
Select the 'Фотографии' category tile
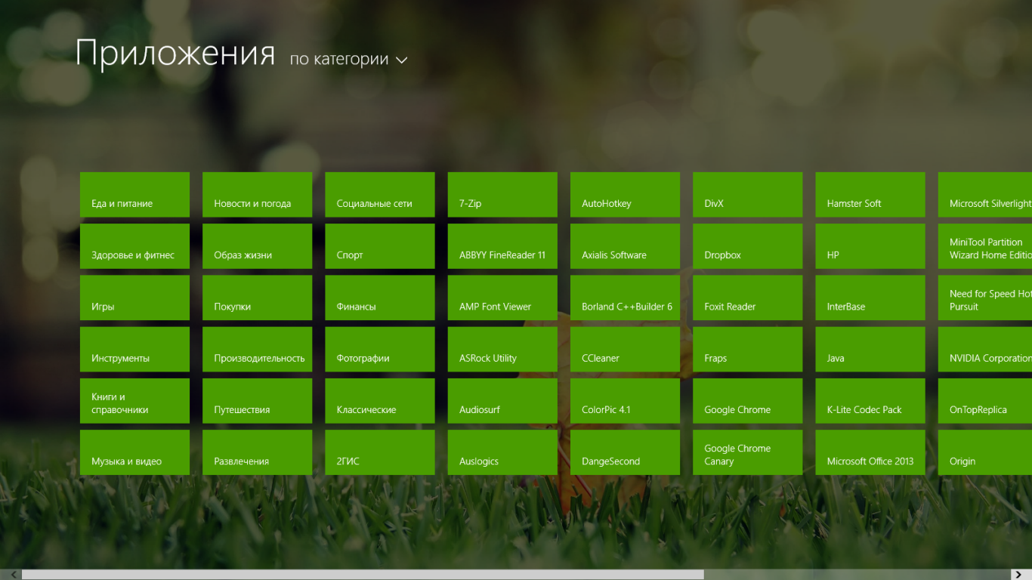click(x=380, y=349)
